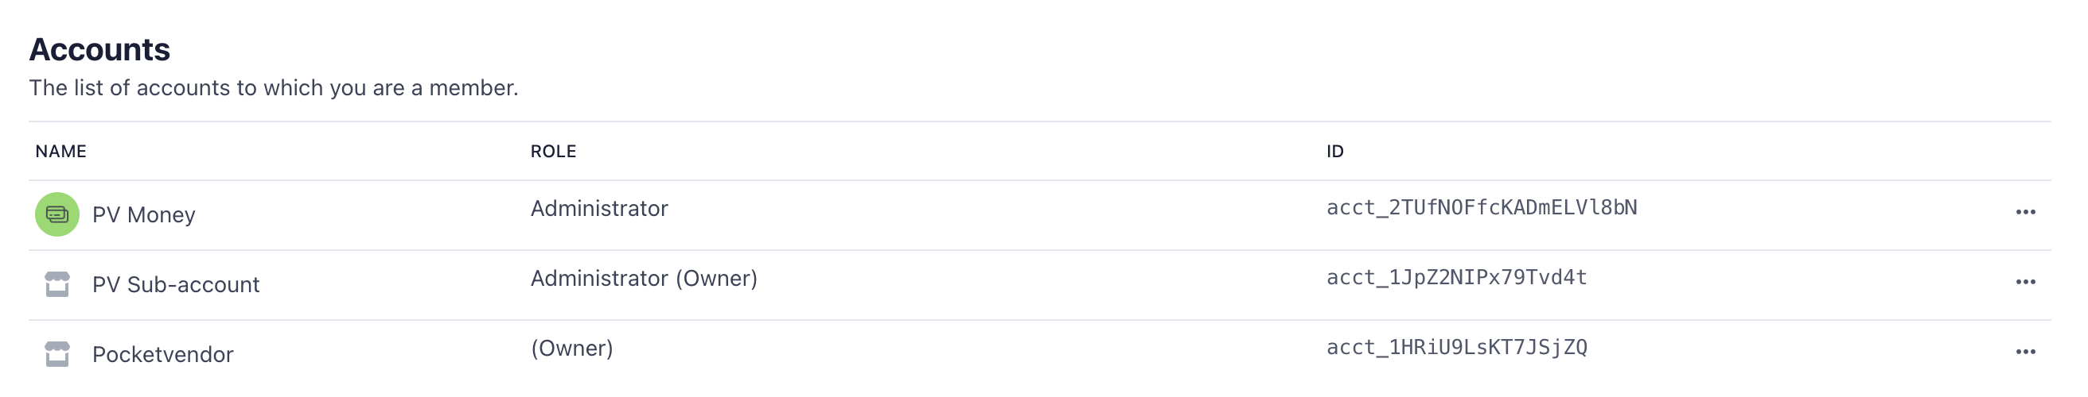Click the ROLE column header

tap(554, 151)
